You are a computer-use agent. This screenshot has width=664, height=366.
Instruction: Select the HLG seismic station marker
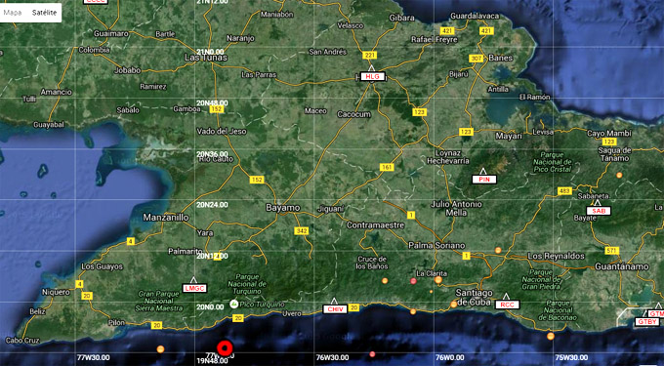(x=373, y=76)
